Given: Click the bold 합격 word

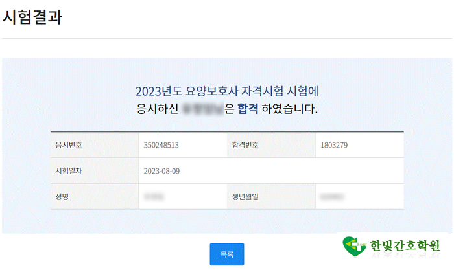Looking at the screenshot, I should [248, 108].
